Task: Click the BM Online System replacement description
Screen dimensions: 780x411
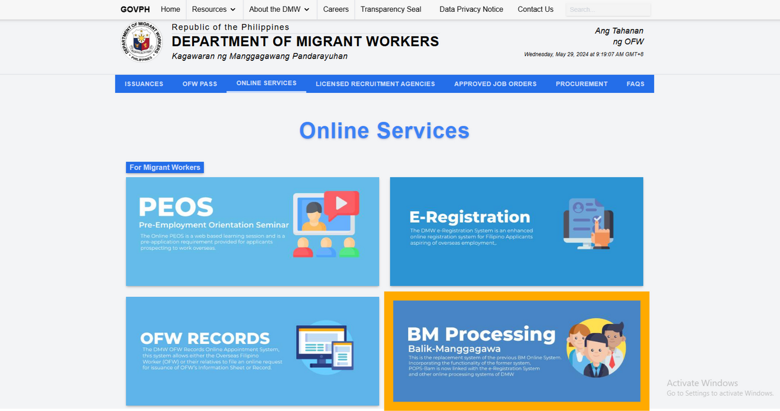Action: click(x=484, y=366)
